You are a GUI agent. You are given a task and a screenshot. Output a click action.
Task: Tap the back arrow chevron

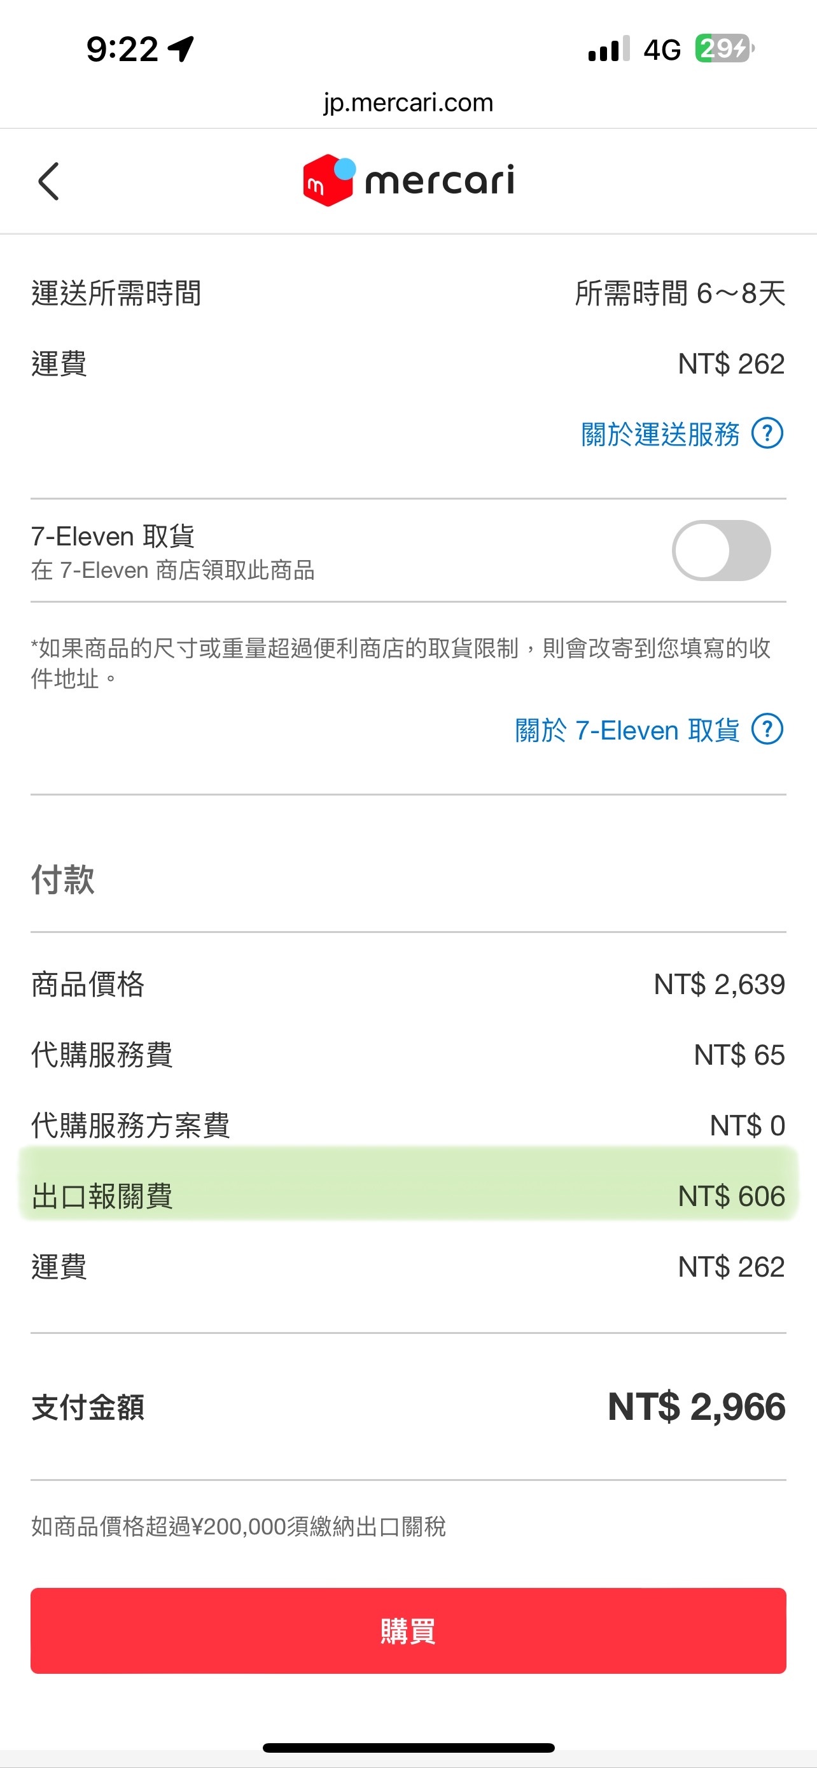pos(48,181)
